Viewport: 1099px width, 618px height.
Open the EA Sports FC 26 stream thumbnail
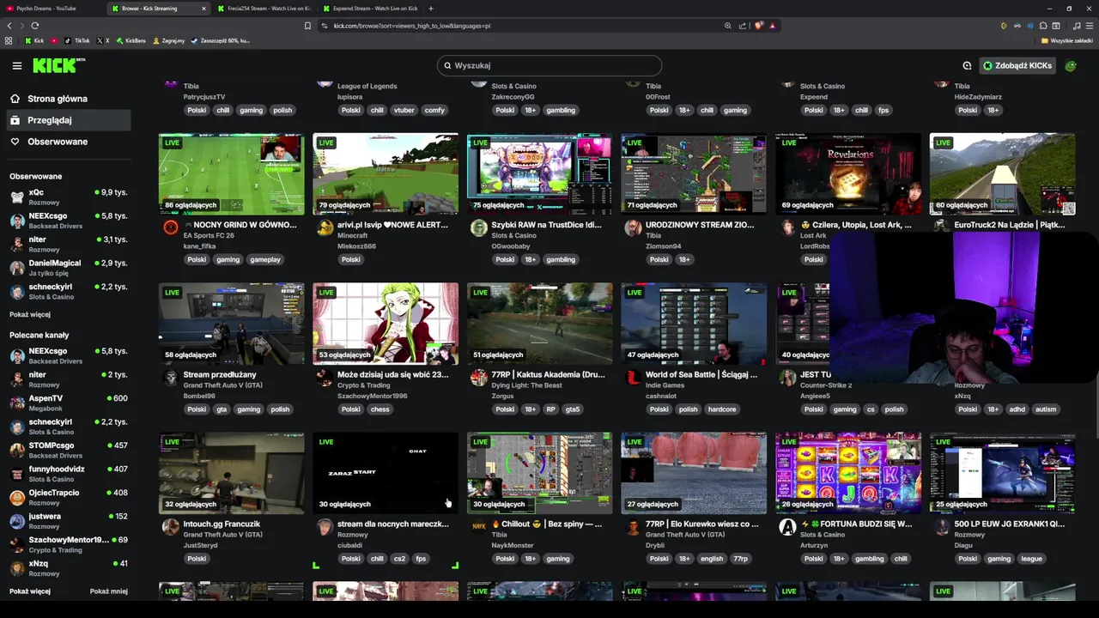(x=231, y=173)
